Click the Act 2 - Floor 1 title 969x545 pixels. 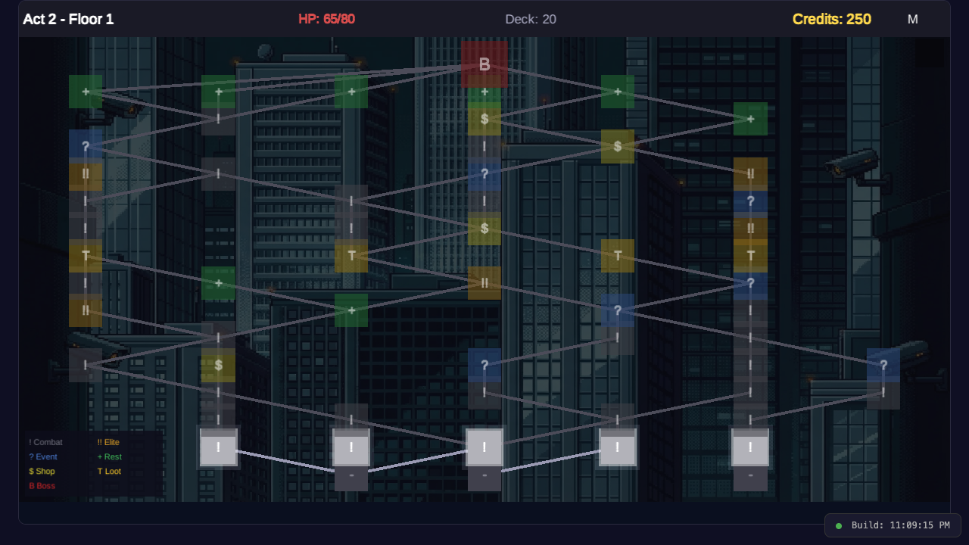[68, 19]
